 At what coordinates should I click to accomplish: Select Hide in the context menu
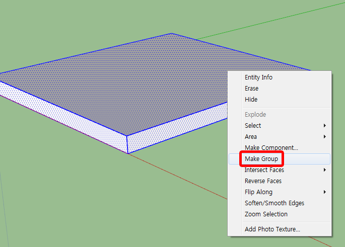pos(280,99)
